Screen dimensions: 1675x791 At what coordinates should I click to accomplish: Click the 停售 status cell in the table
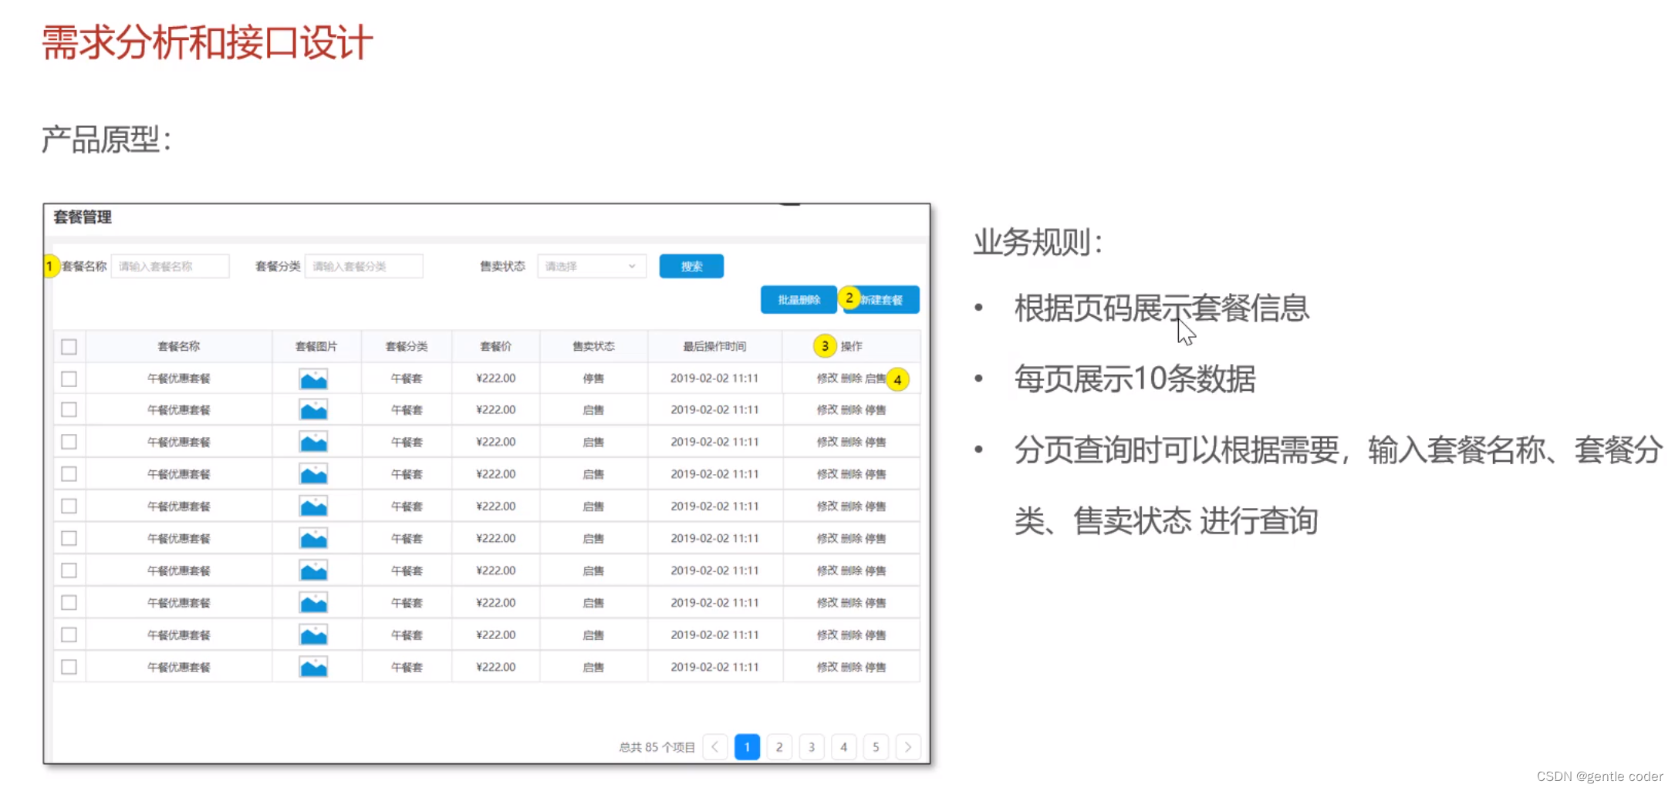(593, 379)
